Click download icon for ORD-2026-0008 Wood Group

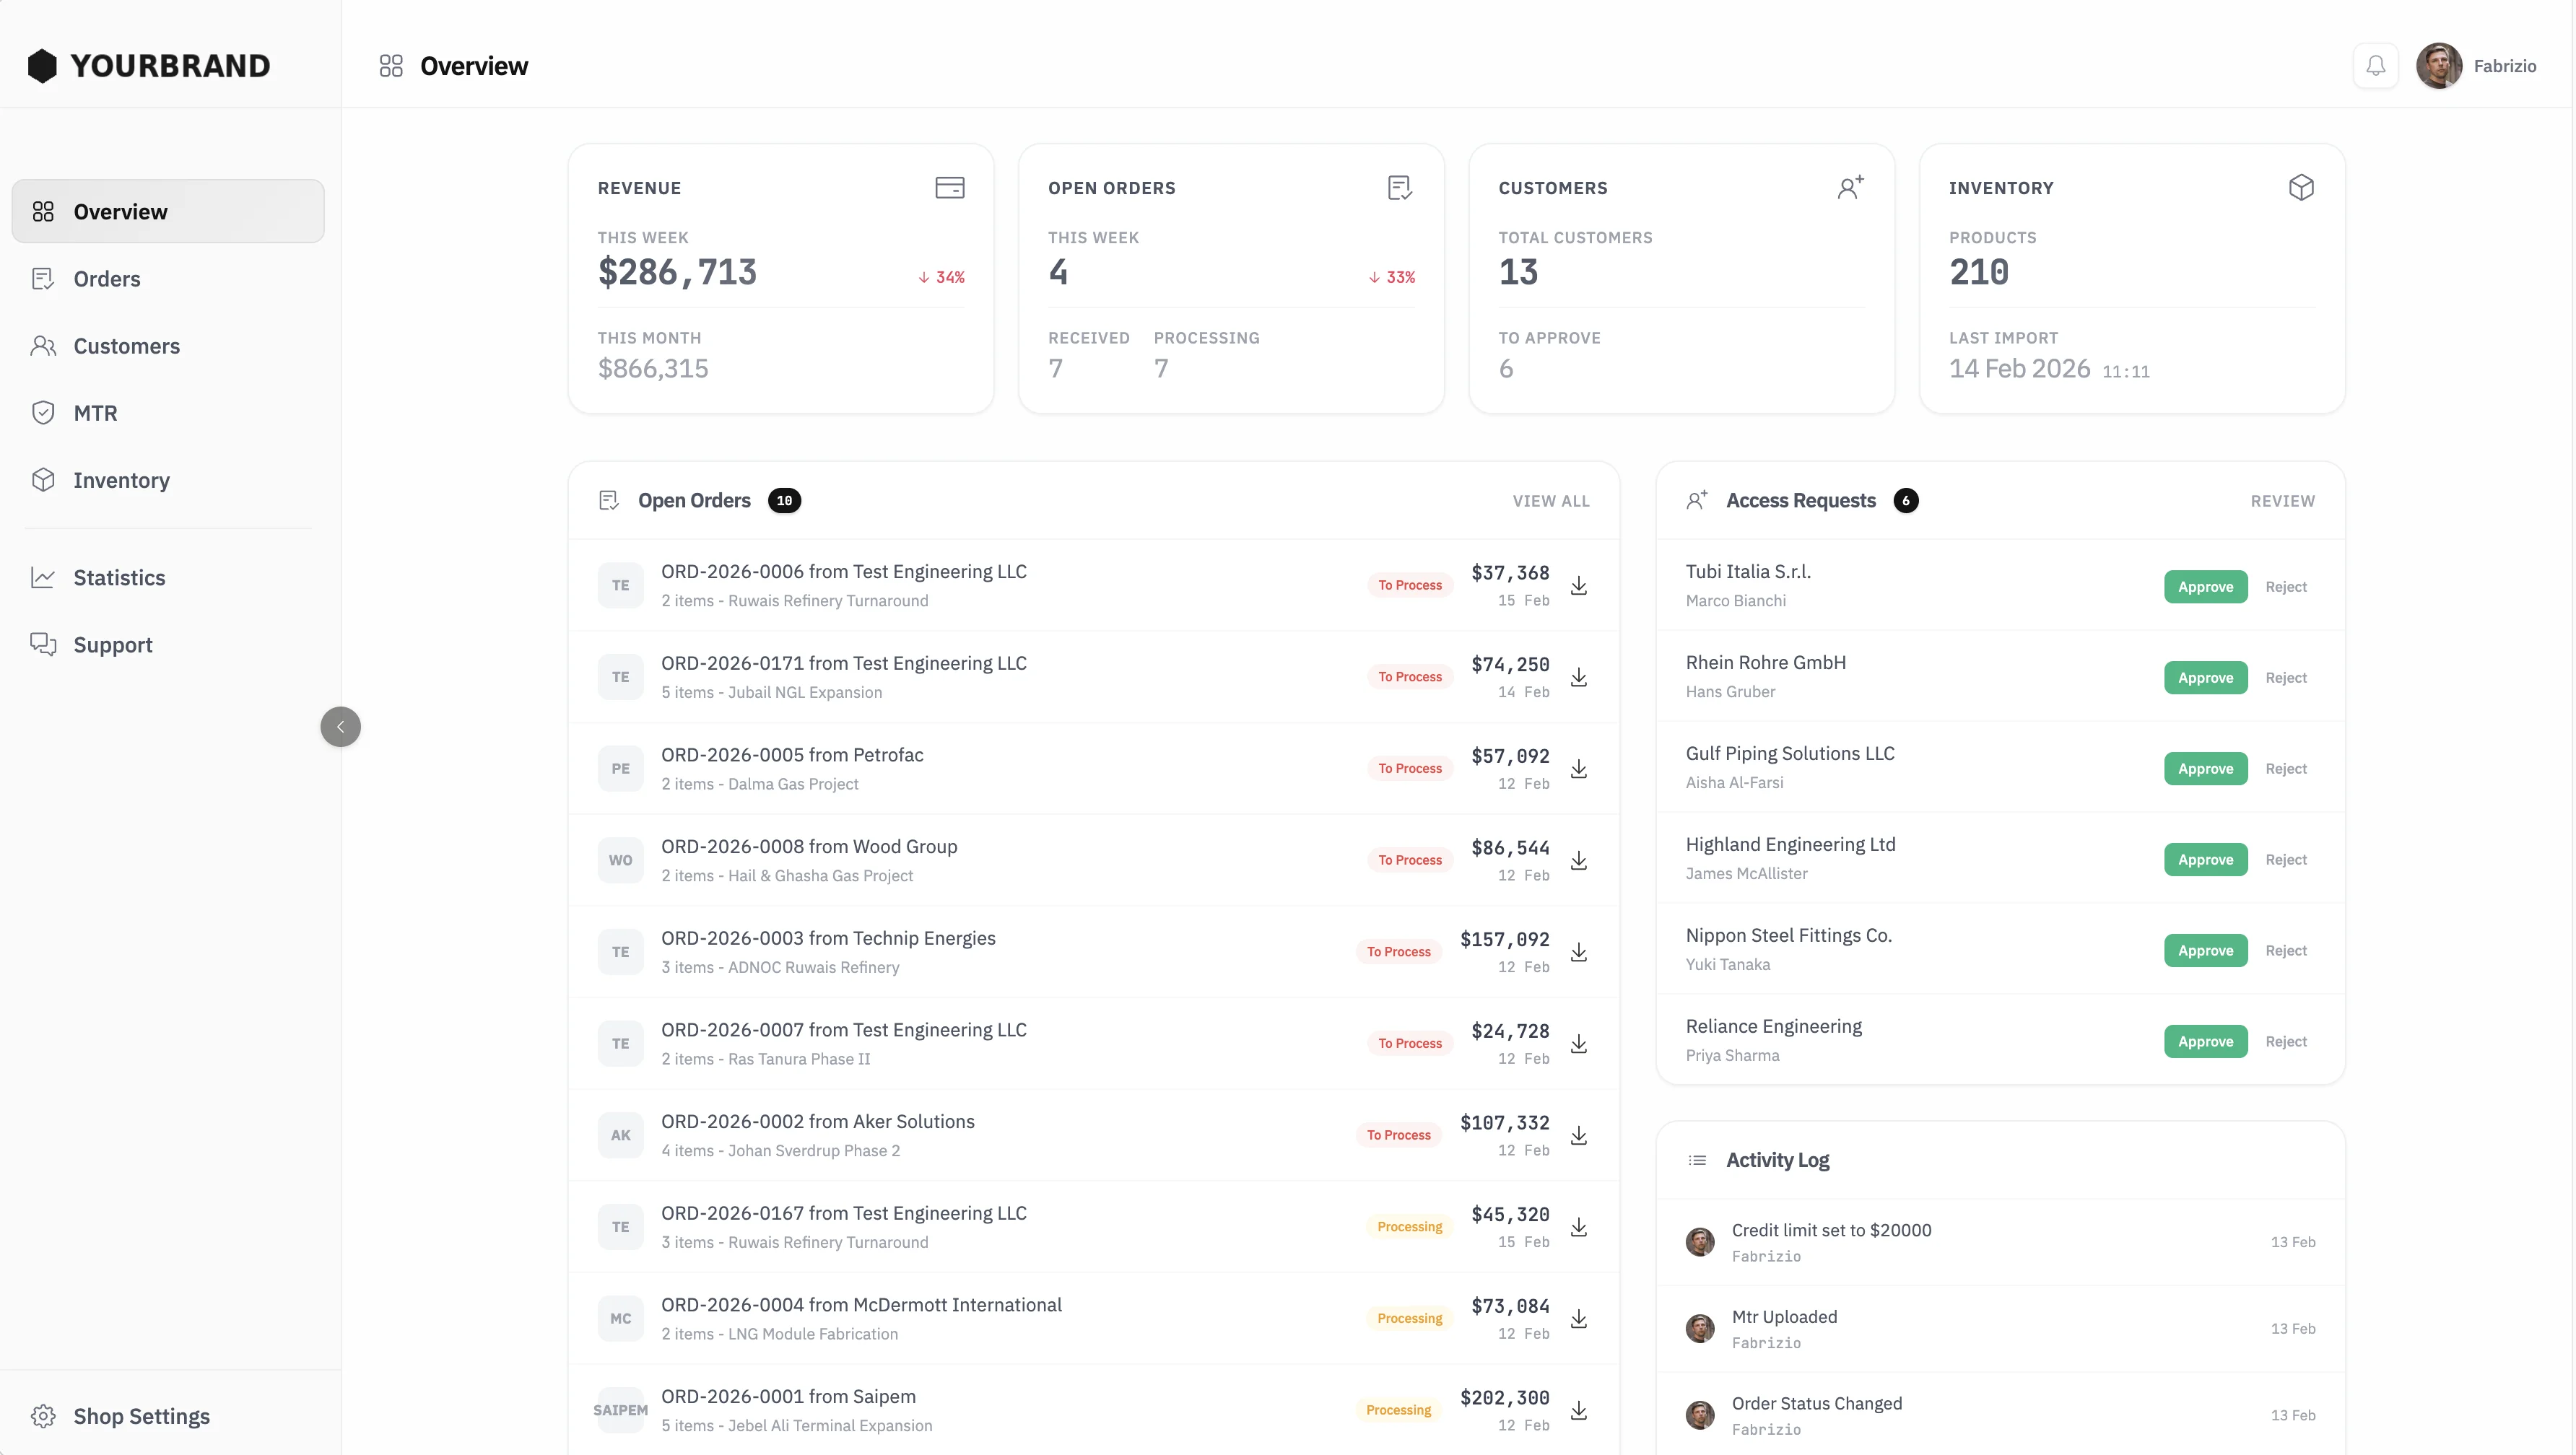tap(1579, 861)
